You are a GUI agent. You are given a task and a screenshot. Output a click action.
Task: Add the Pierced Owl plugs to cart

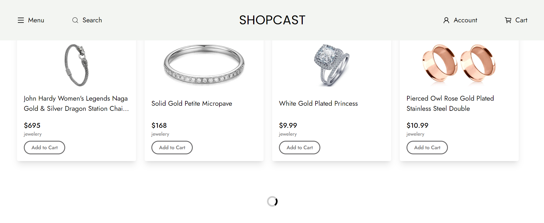click(x=427, y=147)
